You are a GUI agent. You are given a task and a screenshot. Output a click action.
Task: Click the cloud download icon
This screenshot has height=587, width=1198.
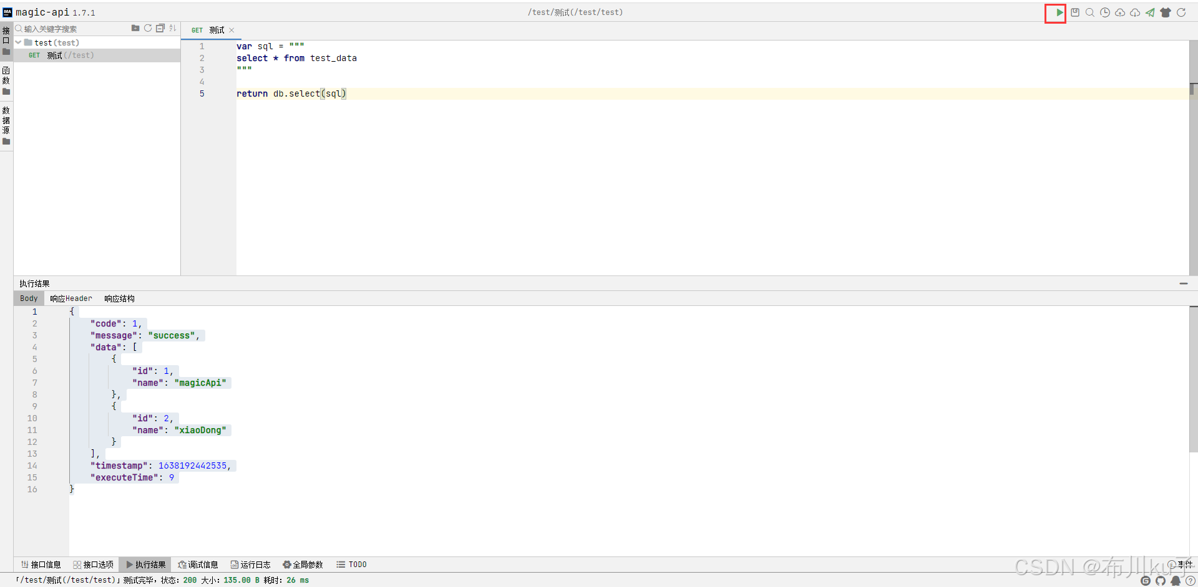(1135, 12)
